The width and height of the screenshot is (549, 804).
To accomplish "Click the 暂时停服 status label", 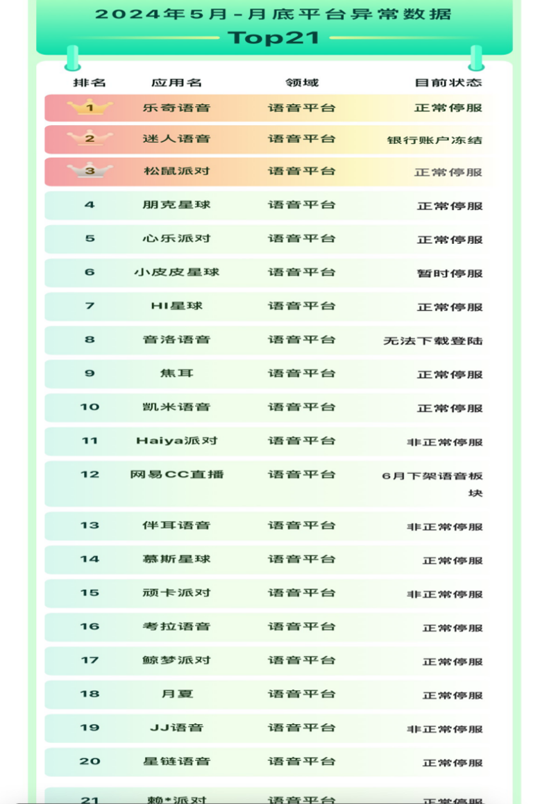I will (450, 273).
